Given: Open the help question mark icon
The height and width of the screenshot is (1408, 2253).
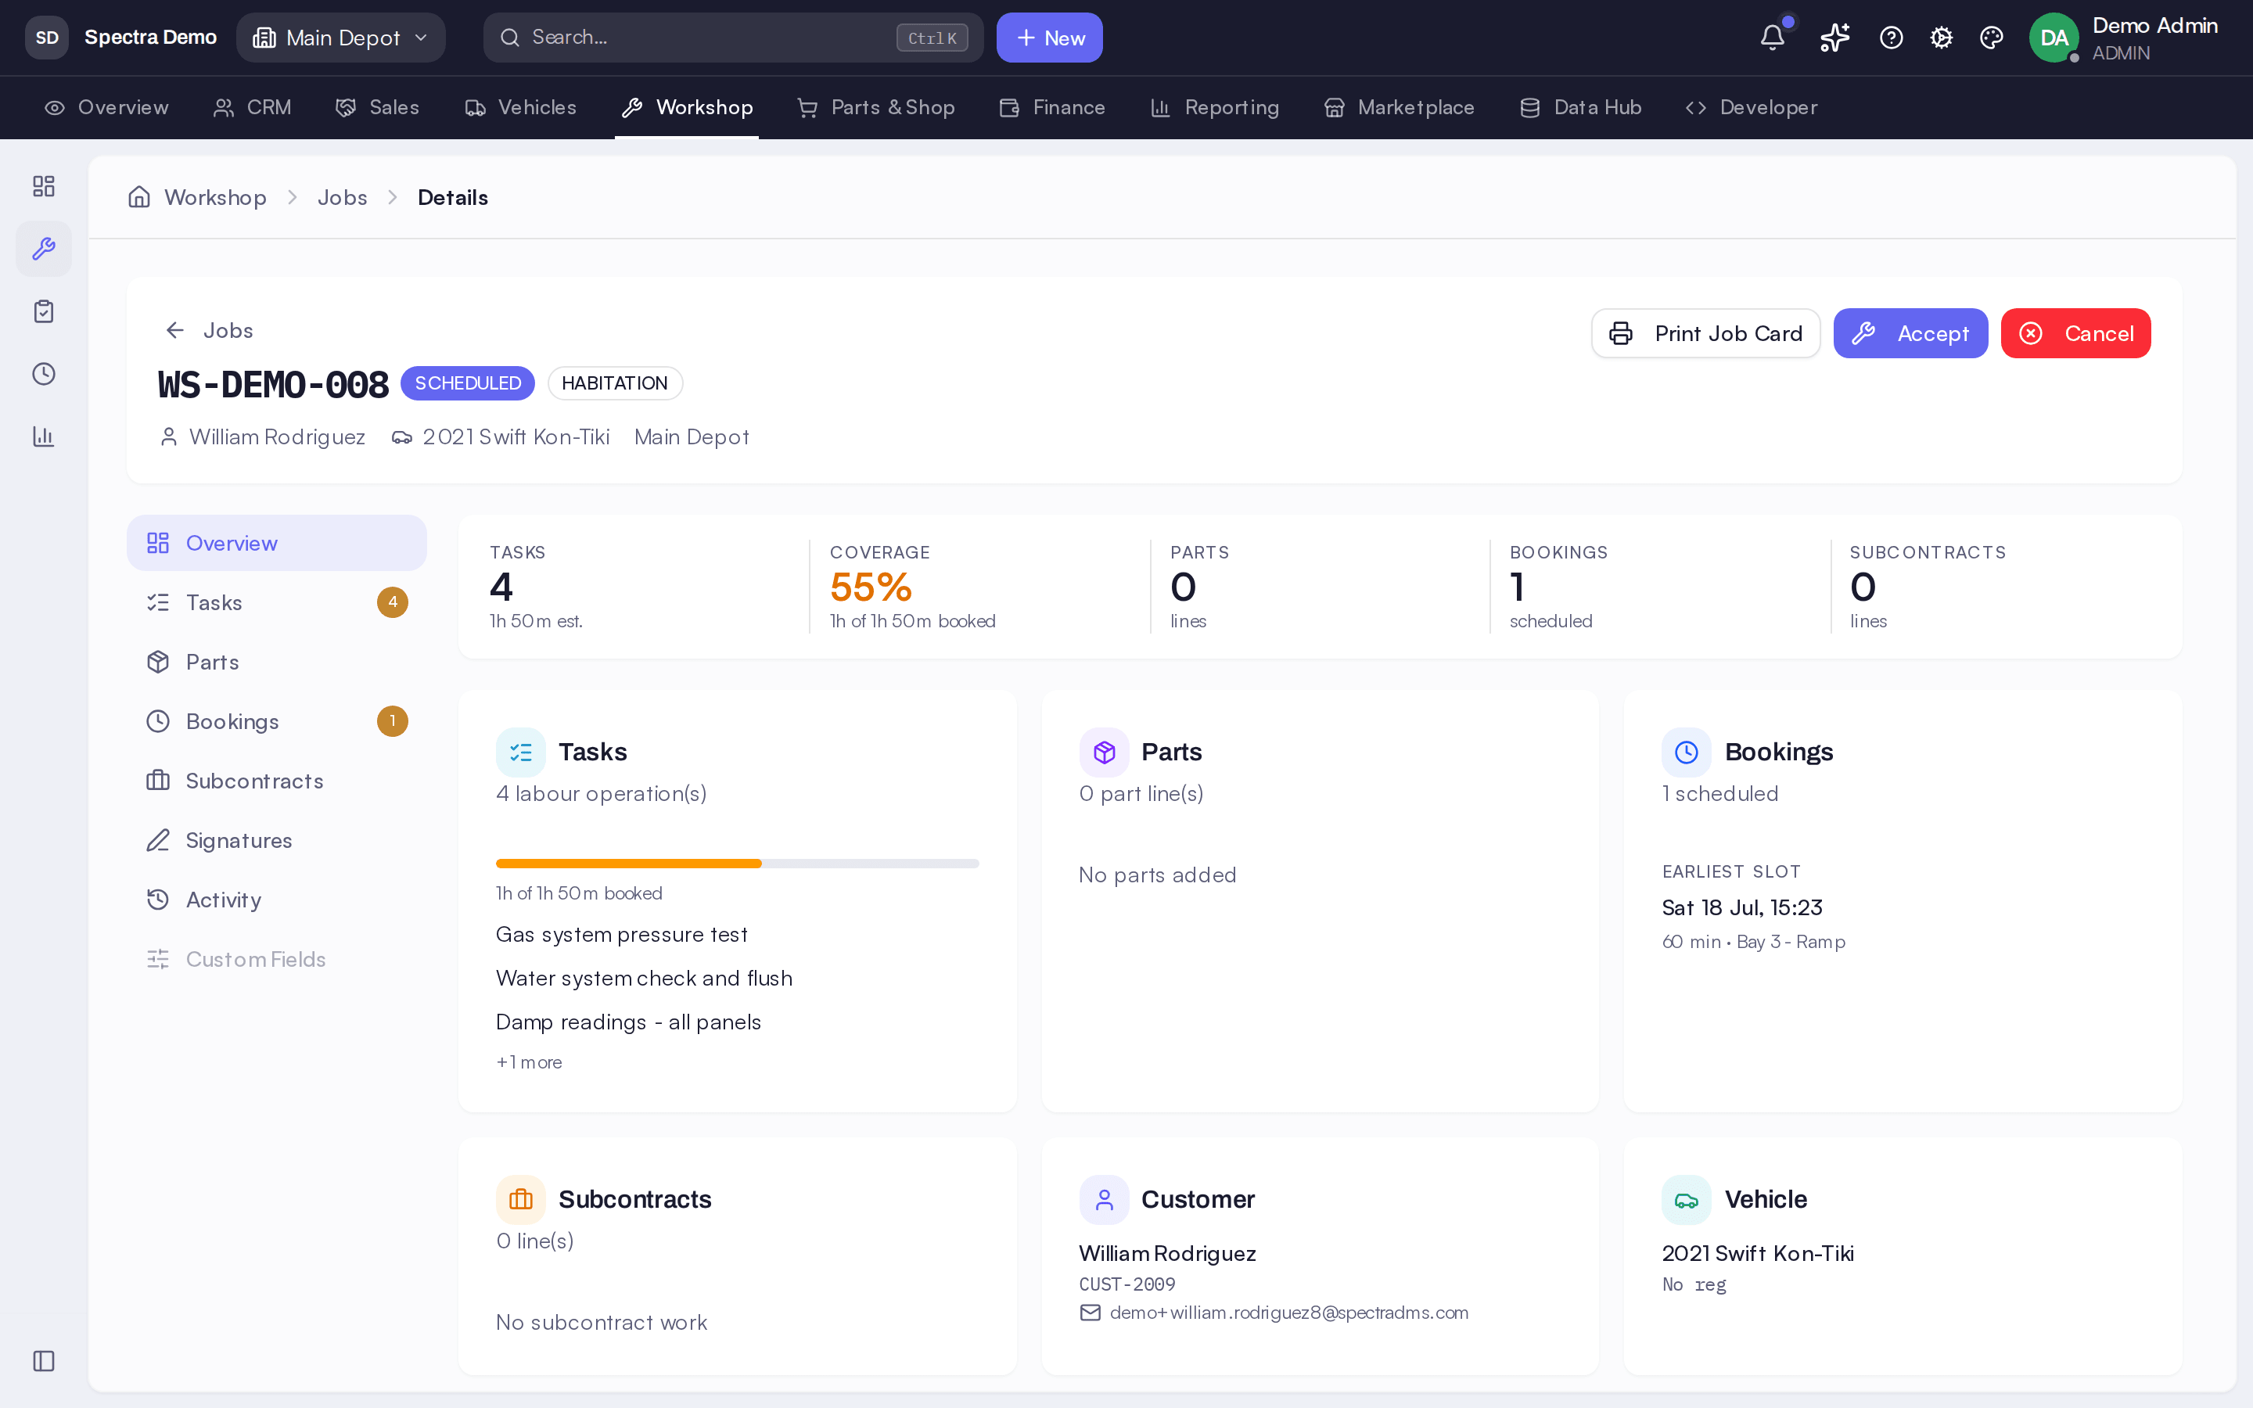Looking at the screenshot, I should point(1891,38).
